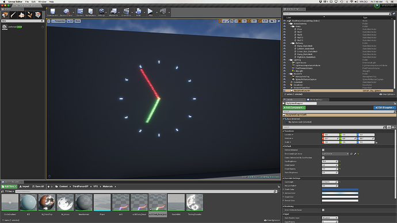The width and height of the screenshot is (397, 223).
Task: Toggle Actor Hidden In Game checkbox
Action: click(x=323, y=210)
